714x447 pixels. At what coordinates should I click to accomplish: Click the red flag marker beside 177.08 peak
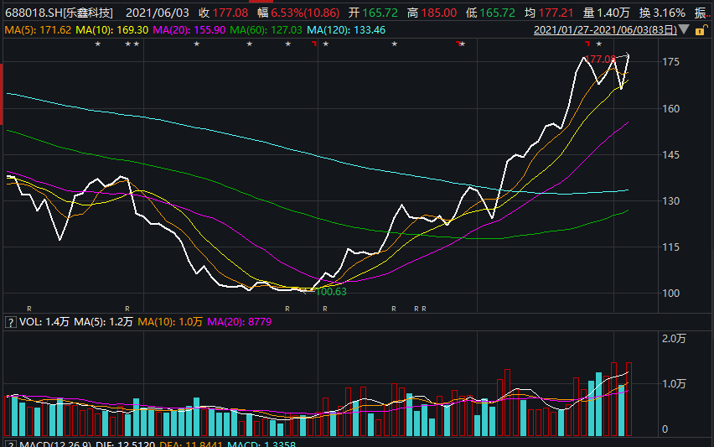[587, 44]
